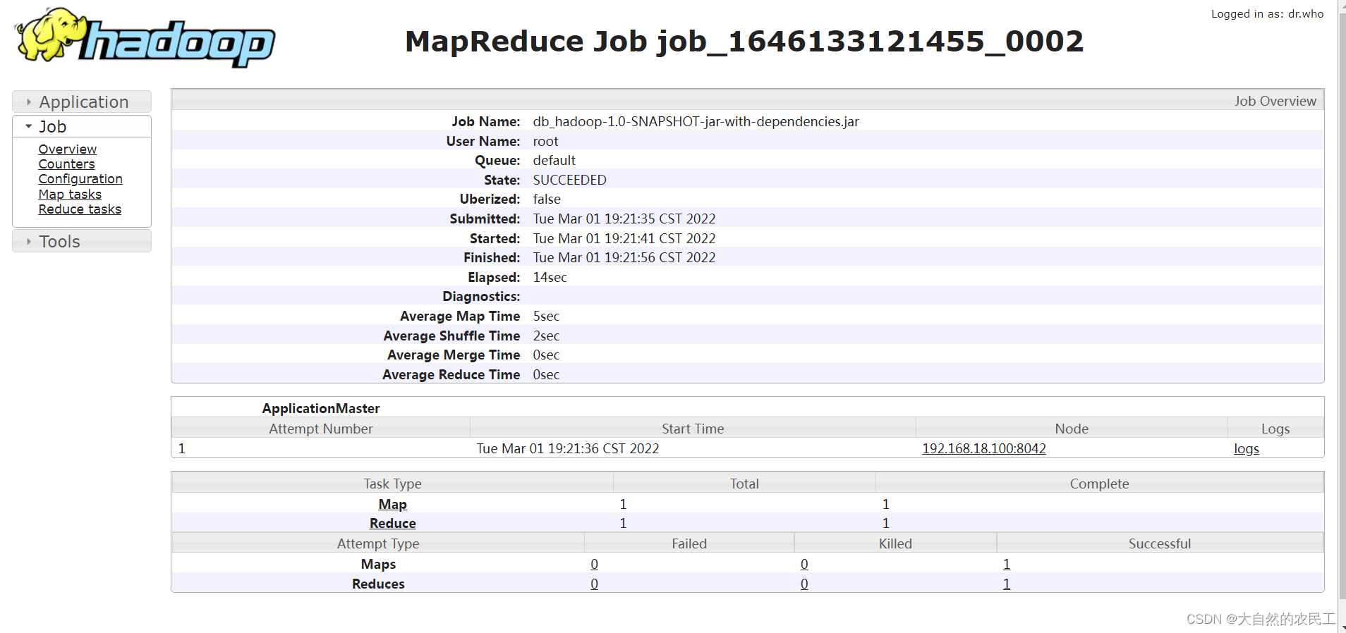Open successful Reduces attempts count
Viewport: 1346px width, 633px height.
pos(1007,584)
